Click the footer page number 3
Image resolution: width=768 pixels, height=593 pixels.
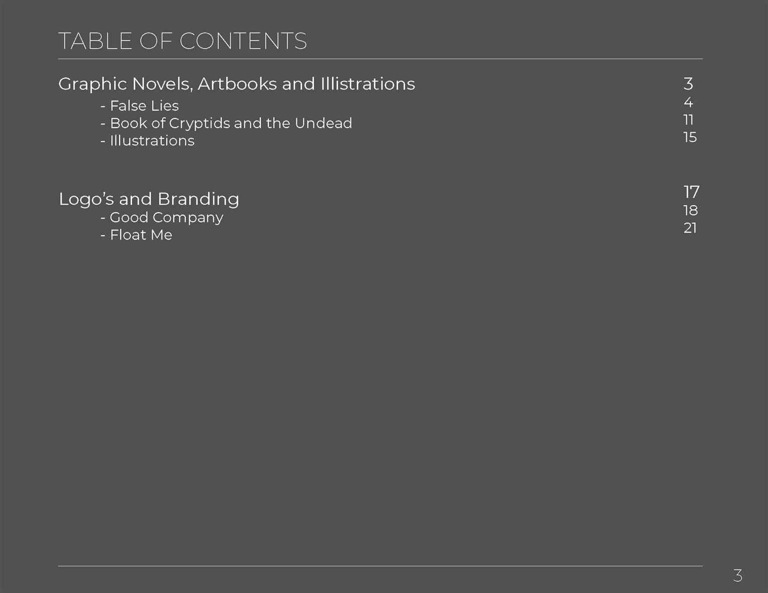coord(737,576)
